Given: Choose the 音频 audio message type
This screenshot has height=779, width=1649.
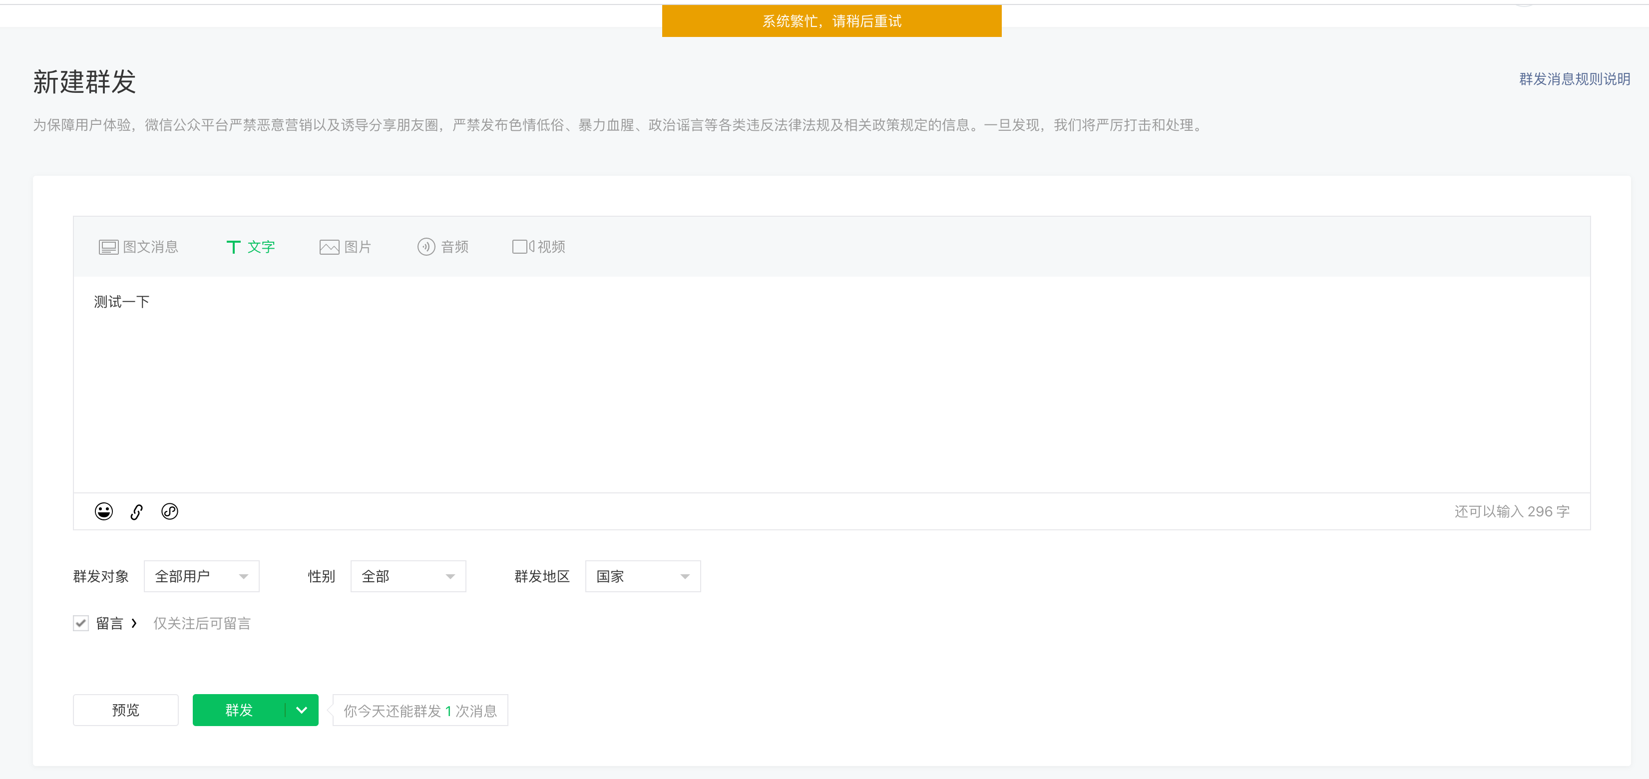Looking at the screenshot, I should 443,247.
